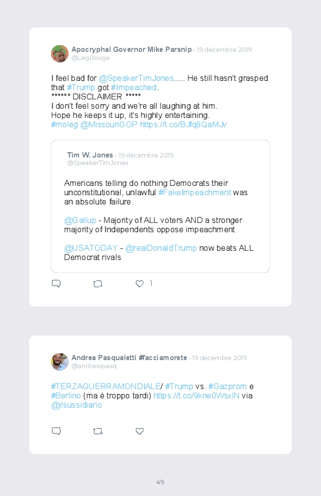The image size is (321, 496).
Task: Open the @SpeakerTimJones mention link
Action: pos(136,78)
